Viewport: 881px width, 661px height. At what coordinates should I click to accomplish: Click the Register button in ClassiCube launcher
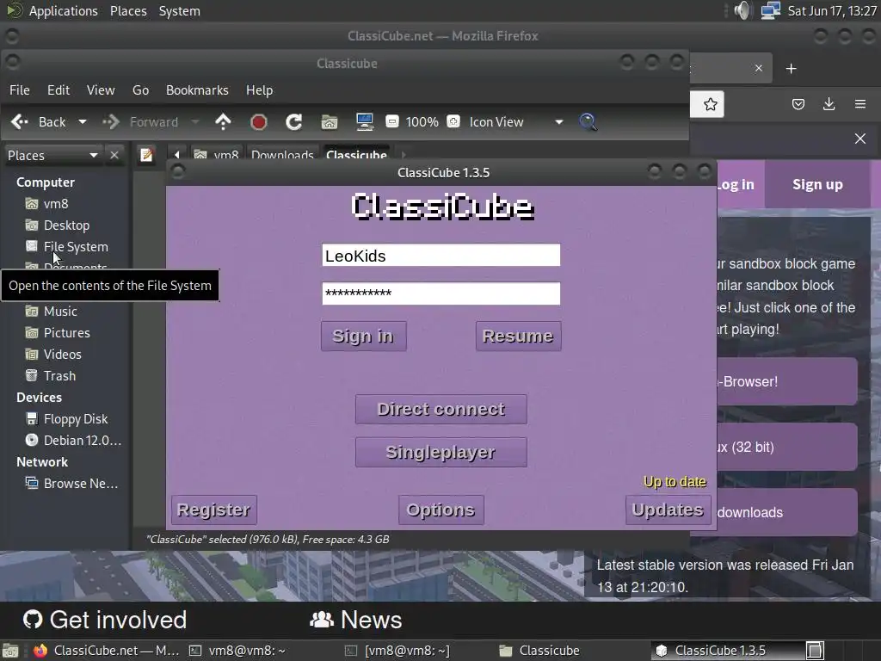pyautogui.click(x=214, y=510)
